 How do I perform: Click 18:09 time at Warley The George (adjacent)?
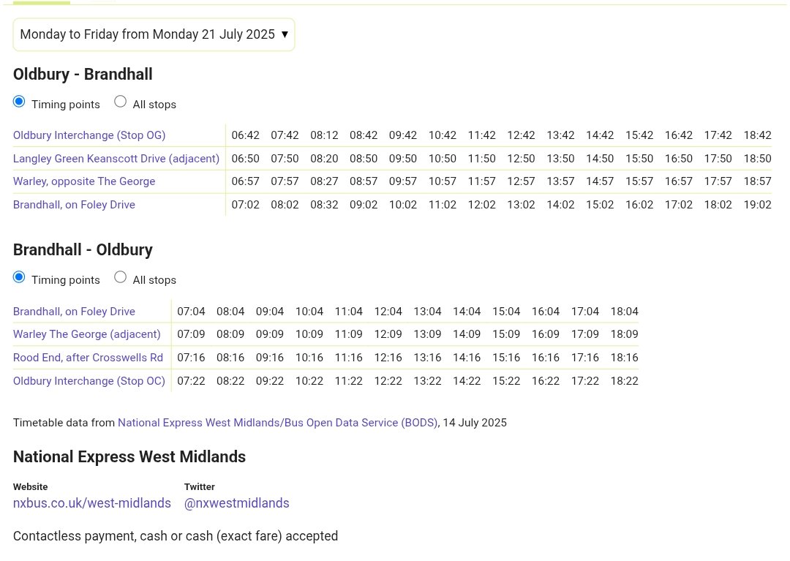624,334
